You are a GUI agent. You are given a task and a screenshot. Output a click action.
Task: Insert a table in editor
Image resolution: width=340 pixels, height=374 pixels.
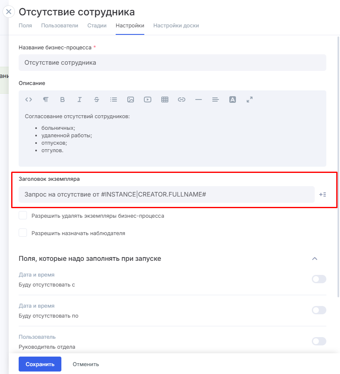pyautogui.click(x=165, y=100)
